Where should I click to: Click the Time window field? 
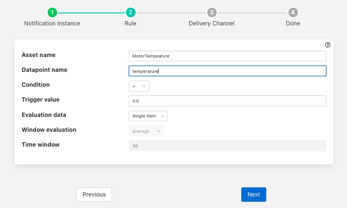coord(227,146)
